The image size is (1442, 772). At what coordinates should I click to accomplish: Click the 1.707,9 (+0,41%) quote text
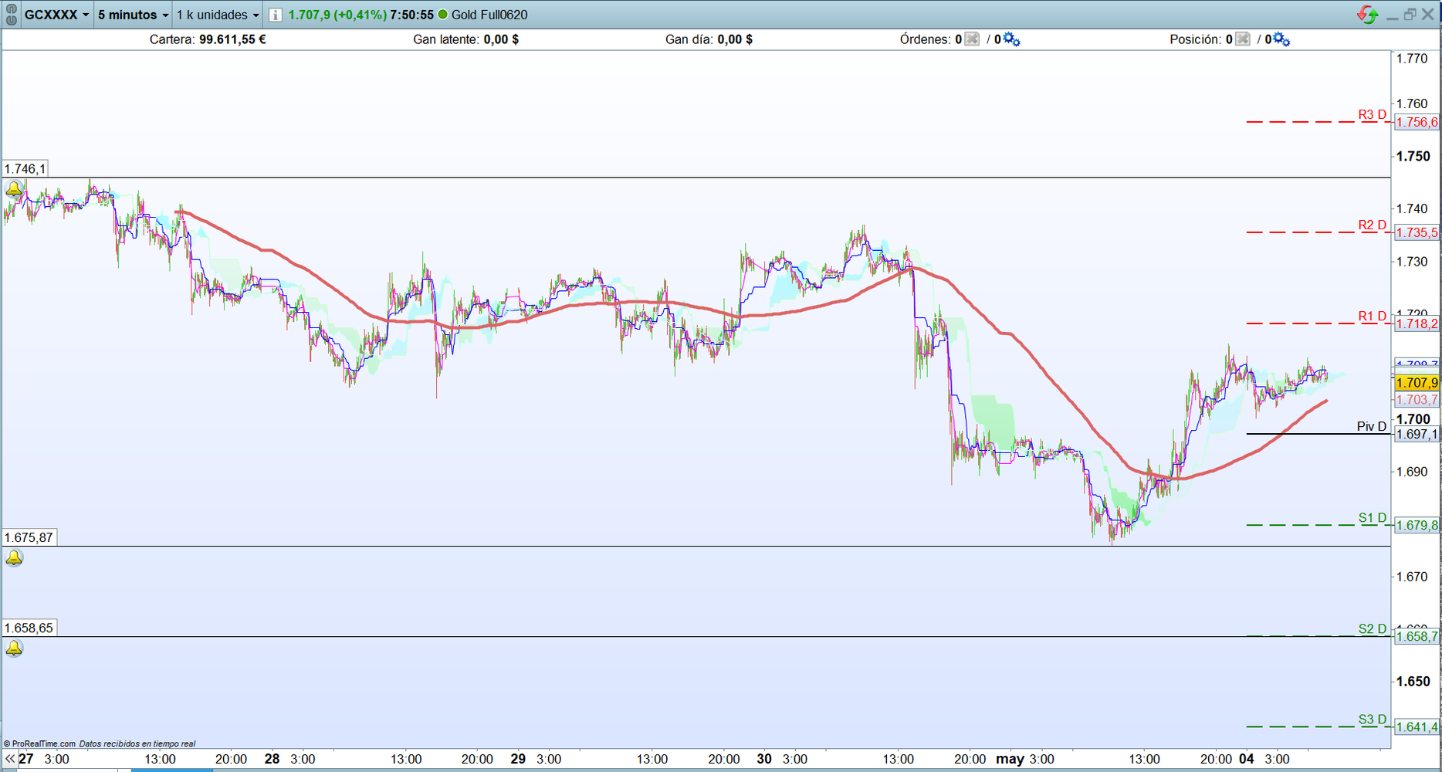[337, 15]
